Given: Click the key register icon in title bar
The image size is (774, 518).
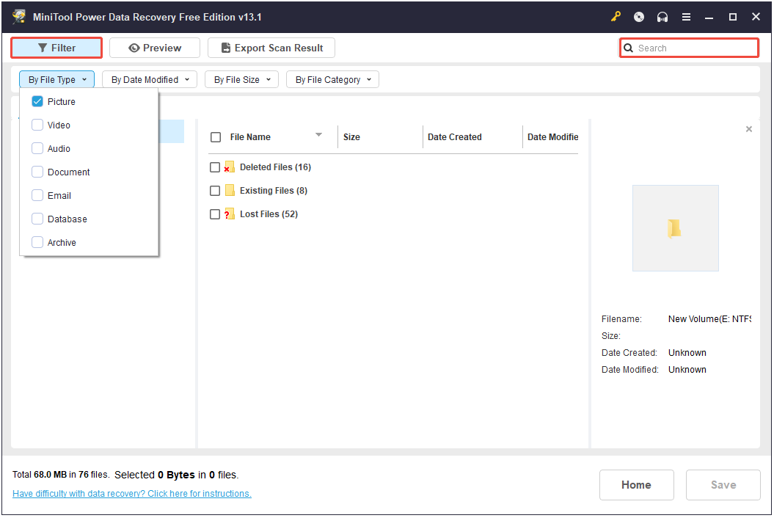Looking at the screenshot, I should pyautogui.click(x=616, y=17).
